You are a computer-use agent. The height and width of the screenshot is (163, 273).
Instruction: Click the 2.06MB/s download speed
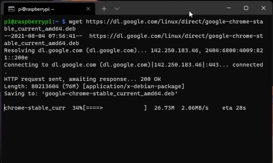[x=195, y=108]
